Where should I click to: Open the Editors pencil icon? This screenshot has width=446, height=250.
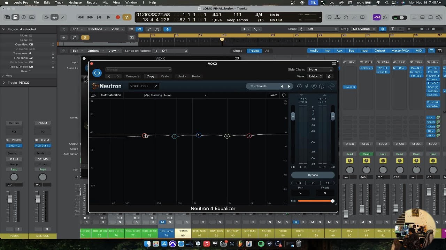(x=63, y=17)
